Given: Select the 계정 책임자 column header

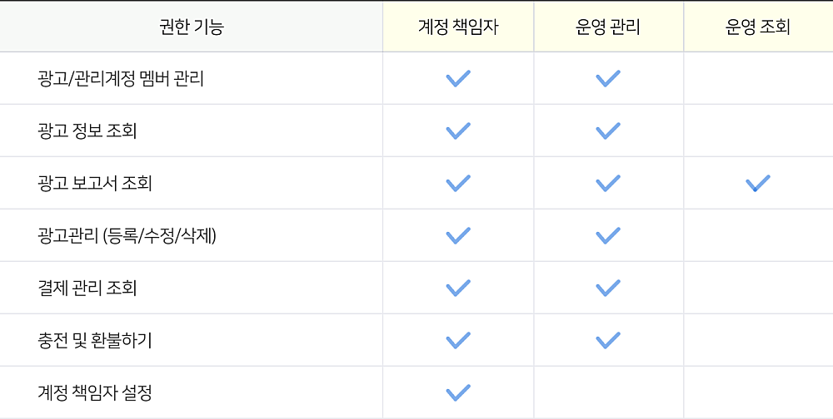Looking at the screenshot, I should [458, 27].
